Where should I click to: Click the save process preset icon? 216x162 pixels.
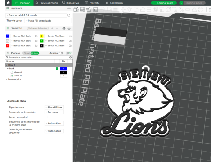[67, 53]
